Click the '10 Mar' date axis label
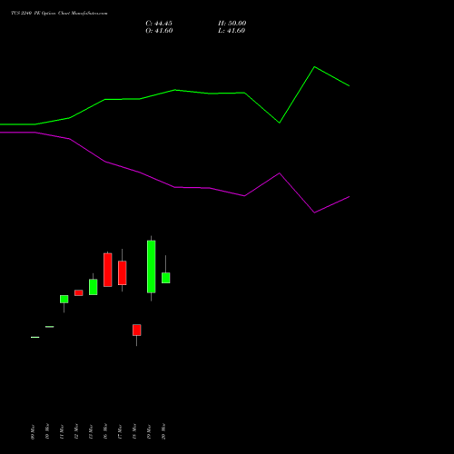The height and width of the screenshot is (454, 454). (47, 431)
